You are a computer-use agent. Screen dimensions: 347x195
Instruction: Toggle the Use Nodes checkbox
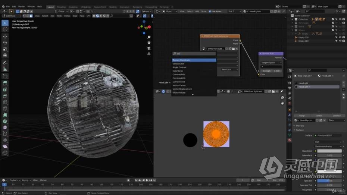(x=210, y=11)
